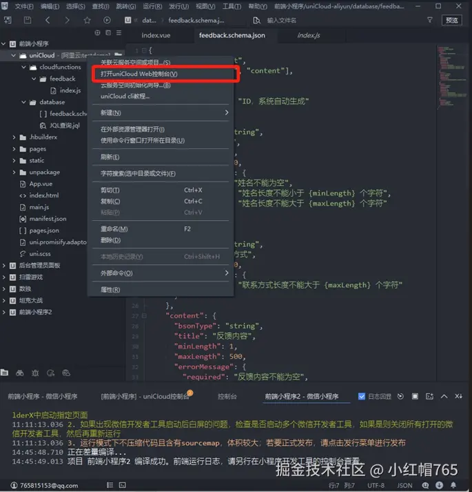The width and height of the screenshot is (472, 492).
Task: Open the 运行(R) menu in menu bar
Action: 152,6
